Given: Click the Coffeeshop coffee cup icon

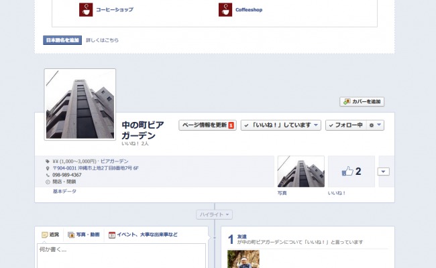Looking at the screenshot, I should click(x=225, y=10).
